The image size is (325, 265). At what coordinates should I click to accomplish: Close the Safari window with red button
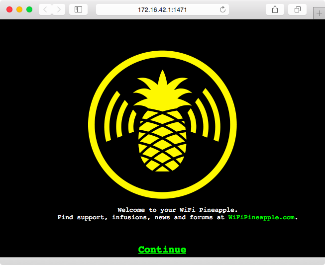click(x=9, y=9)
